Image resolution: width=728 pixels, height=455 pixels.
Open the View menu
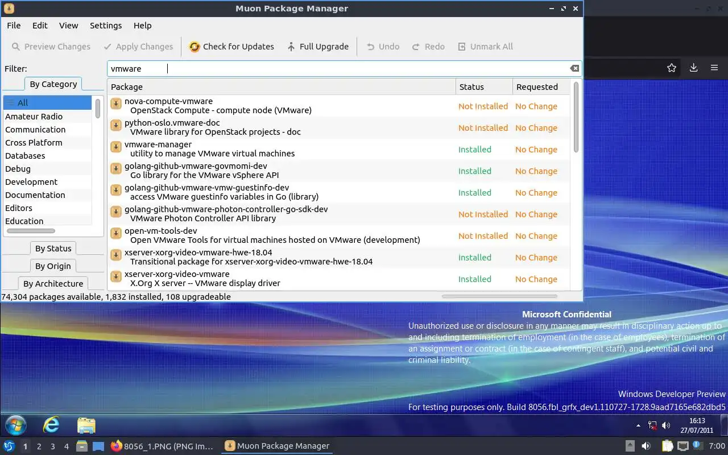click(68, 26)
